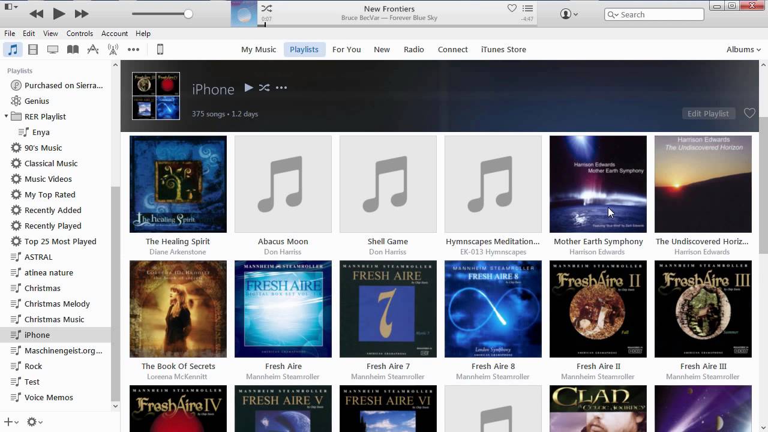768x432 pixels.
Task: Select the Classical Music playlist
Action: tap(55, 163)
